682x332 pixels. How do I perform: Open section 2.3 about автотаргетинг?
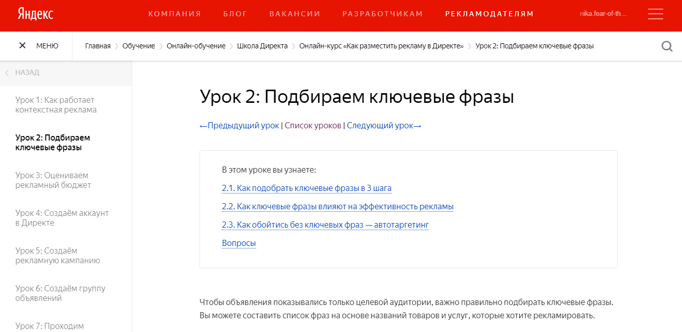point(325,225)
